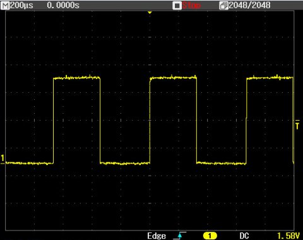Click the second falling edge of the waveform

196,121
